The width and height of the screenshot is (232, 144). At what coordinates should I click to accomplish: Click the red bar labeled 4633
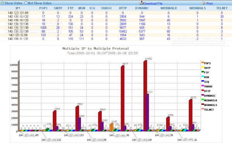191,115
